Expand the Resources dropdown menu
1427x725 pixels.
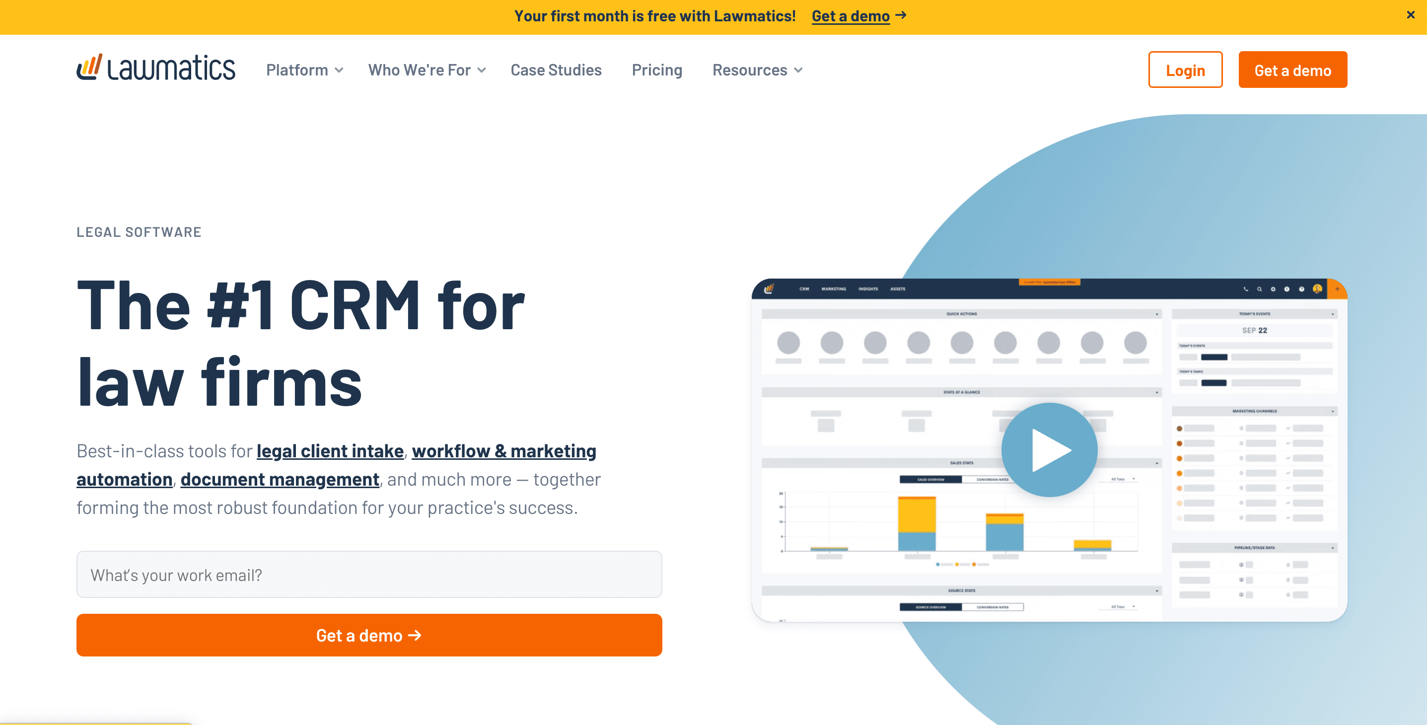(757, 71)
